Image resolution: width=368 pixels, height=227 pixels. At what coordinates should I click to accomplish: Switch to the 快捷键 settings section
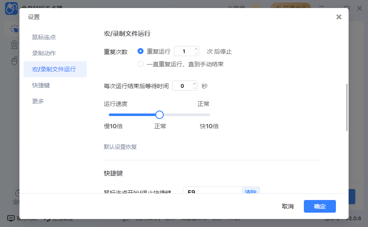(41, 85)
